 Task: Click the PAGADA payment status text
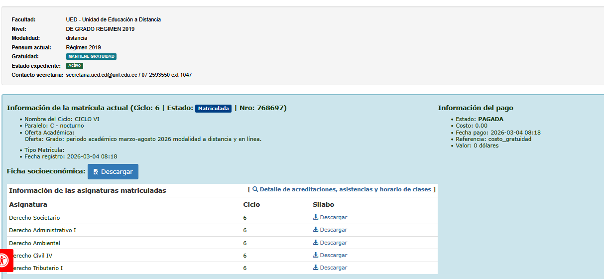click(490, 119)
